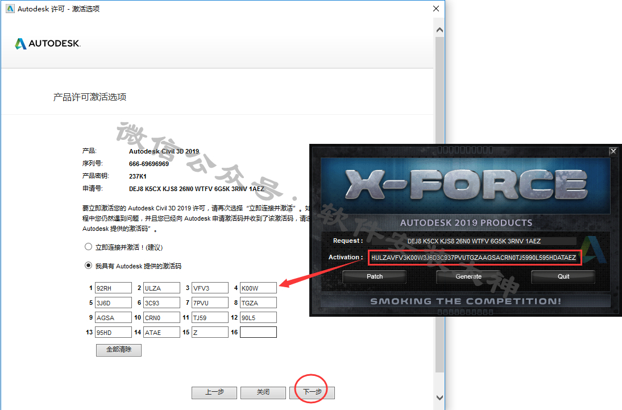Click activation code field 3 containing VFV3

210,288
